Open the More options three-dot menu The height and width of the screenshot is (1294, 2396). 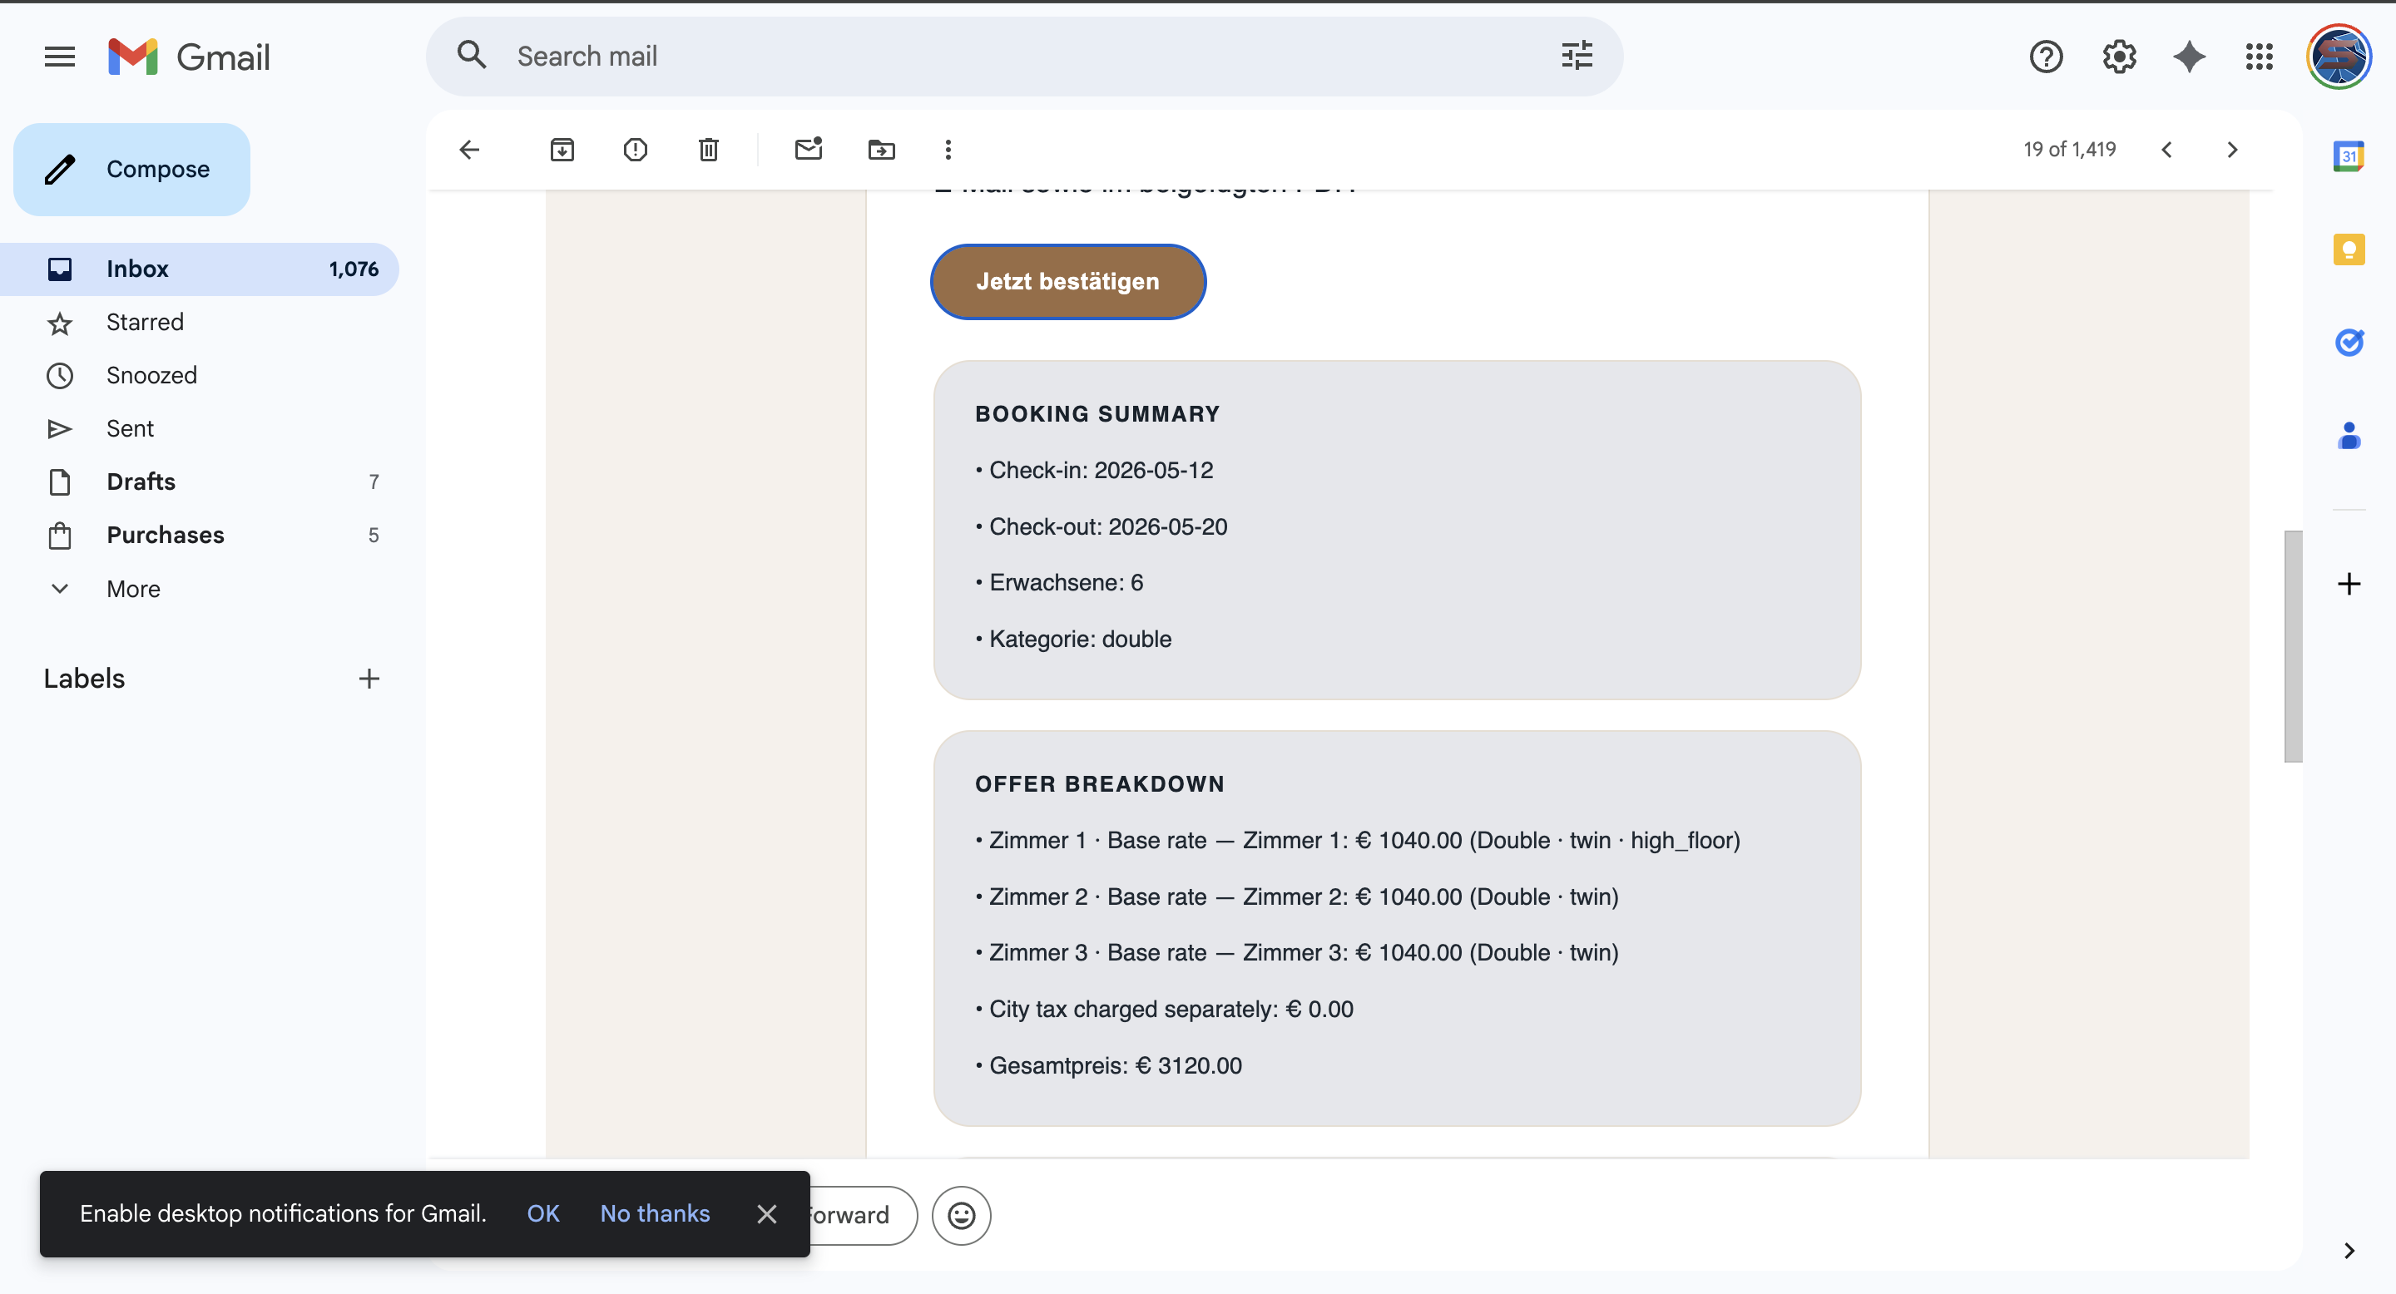(948, 150)
